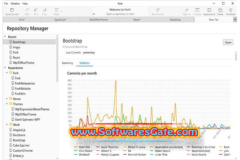Collapse the Recent section

pyautogui.click(x=5, y=37)
